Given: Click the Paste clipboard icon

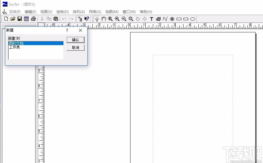Looking at the screenshot, I should click(56, 19).
